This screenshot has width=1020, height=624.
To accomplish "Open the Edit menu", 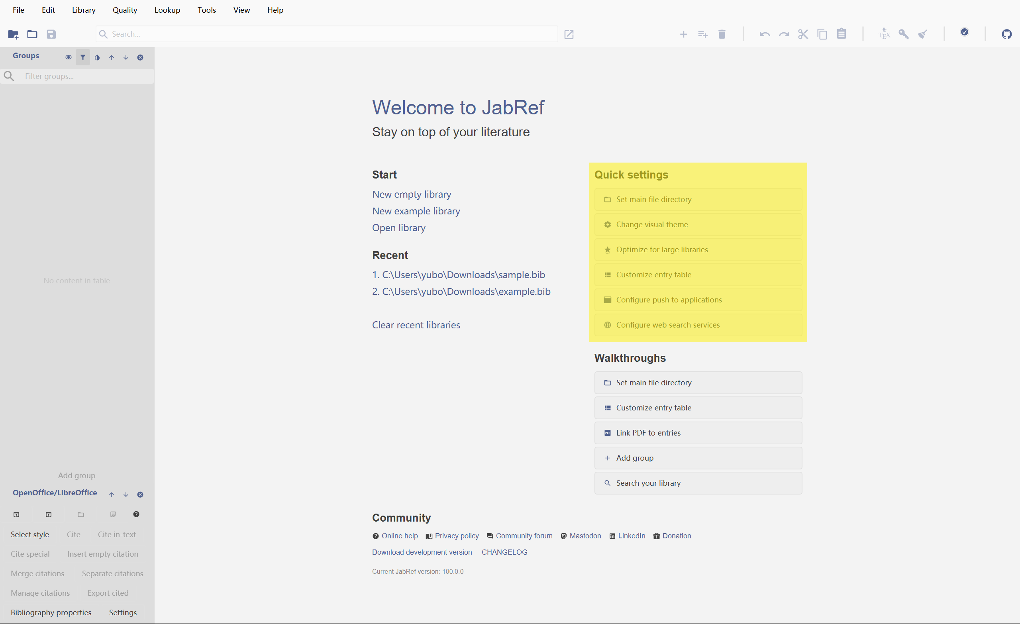I will [x=48, y=10].
